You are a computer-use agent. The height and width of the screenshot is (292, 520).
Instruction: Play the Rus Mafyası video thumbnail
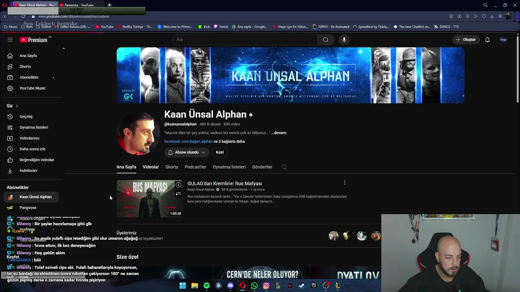point(149,199)
